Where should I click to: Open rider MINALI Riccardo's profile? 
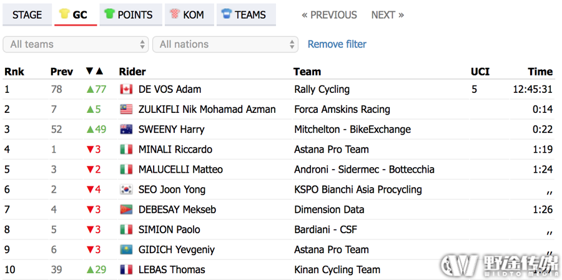coord(175,149)
